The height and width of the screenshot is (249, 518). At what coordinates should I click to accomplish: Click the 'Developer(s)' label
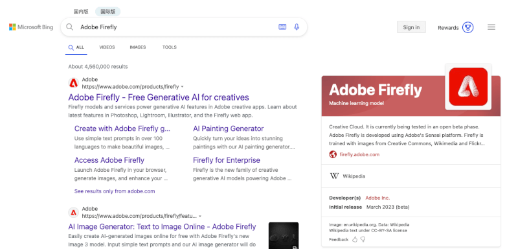[345, 198]
